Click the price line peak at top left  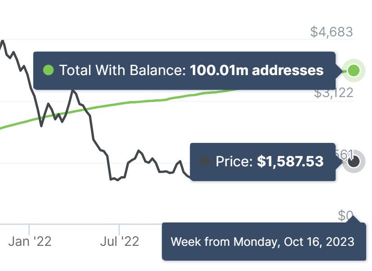[3, 41]
